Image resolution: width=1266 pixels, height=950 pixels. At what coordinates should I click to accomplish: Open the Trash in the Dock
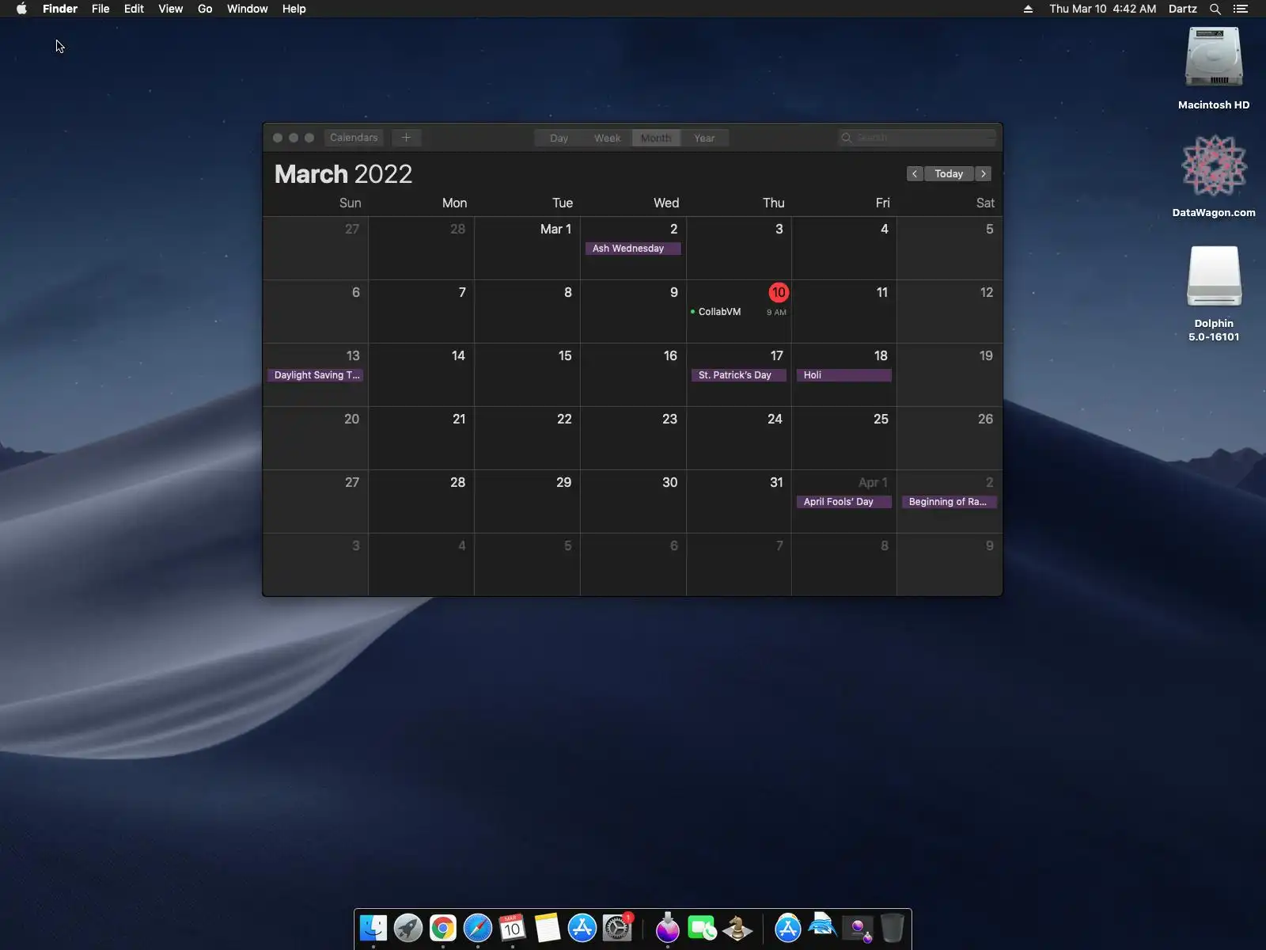coord(893,928)
